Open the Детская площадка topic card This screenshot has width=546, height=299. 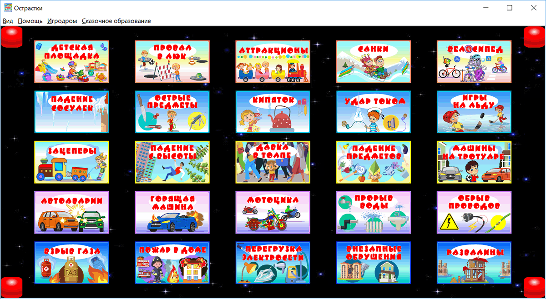pyautogui.click(x=71, y=62)
